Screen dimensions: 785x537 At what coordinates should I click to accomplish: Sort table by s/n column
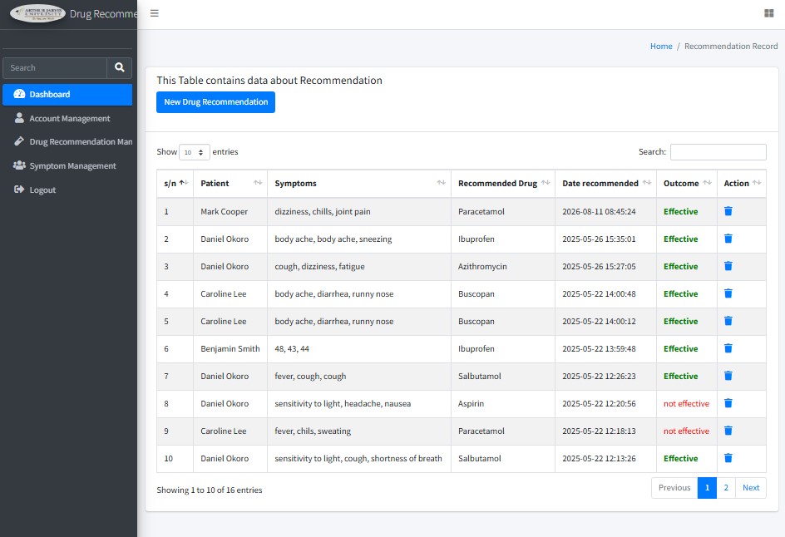(175, 184)
